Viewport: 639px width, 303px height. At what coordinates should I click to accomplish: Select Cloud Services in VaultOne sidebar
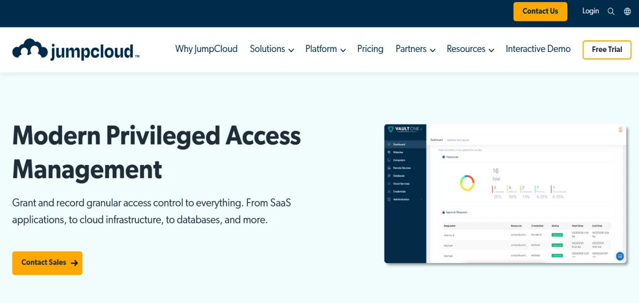point(398,183)
